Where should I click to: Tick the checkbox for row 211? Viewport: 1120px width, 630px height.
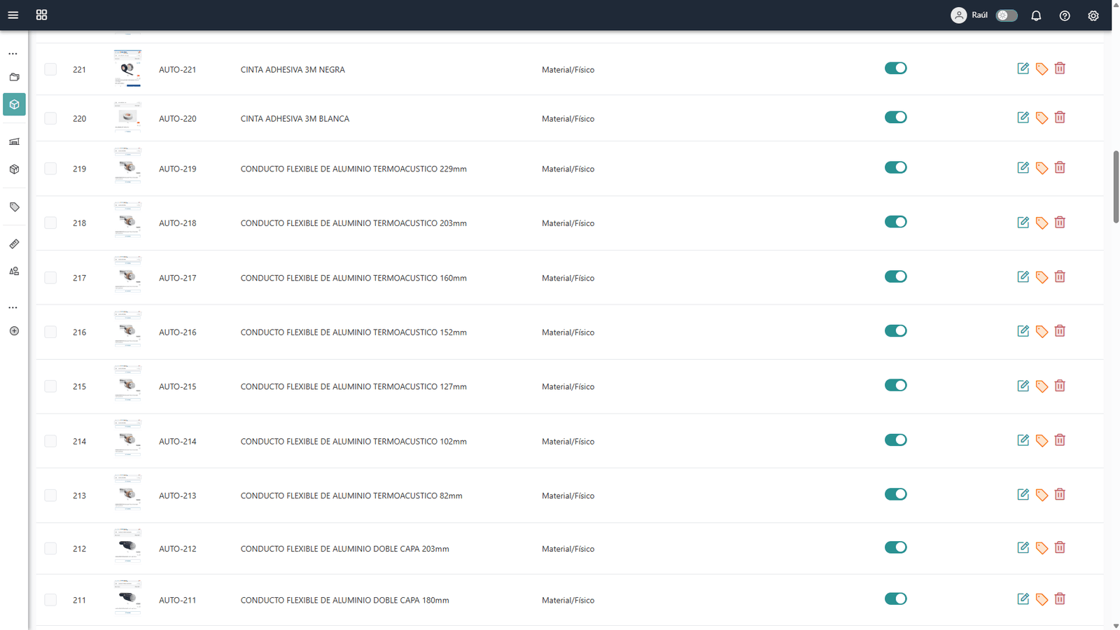point(50,600)
